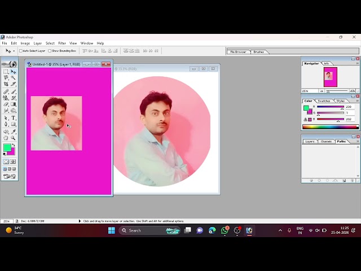Select the Crop tool
The image size is (361, 271).
click(6, 84)
